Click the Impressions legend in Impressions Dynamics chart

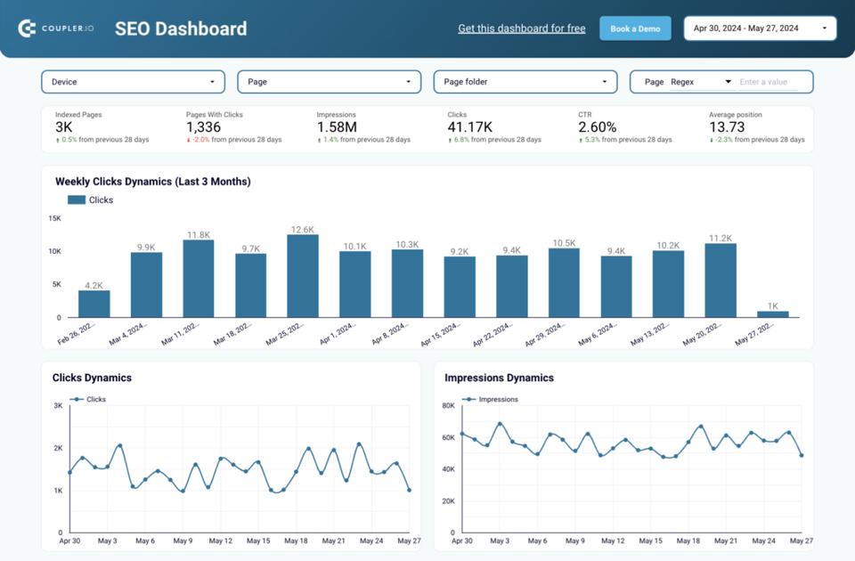[x=490, y=399]
